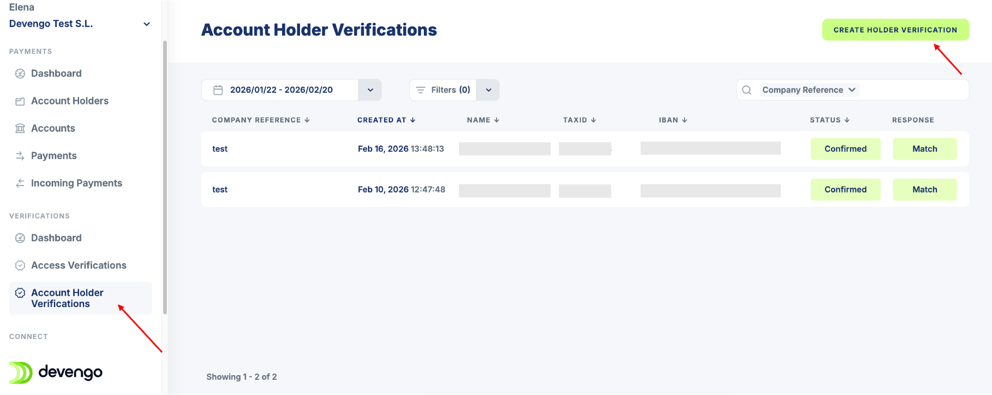Click the Incoming Payments arrow icon
This screenshot has height=395, width=992.
[20, 183]
